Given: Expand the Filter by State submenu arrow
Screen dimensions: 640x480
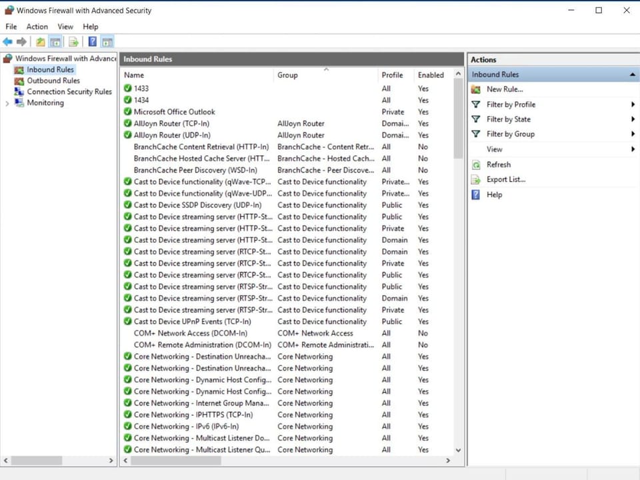Looking at the screenshot, I should tap(633, 119).
